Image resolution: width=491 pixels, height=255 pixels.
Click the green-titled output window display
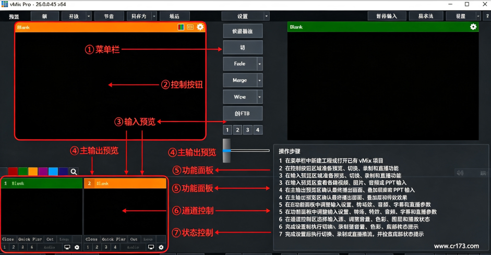pyautogui.click(x=383, y=86)
